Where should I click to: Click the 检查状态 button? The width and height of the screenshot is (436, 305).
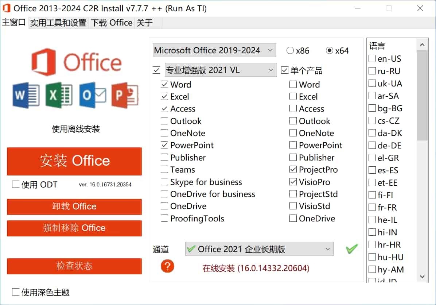point(74,266)
